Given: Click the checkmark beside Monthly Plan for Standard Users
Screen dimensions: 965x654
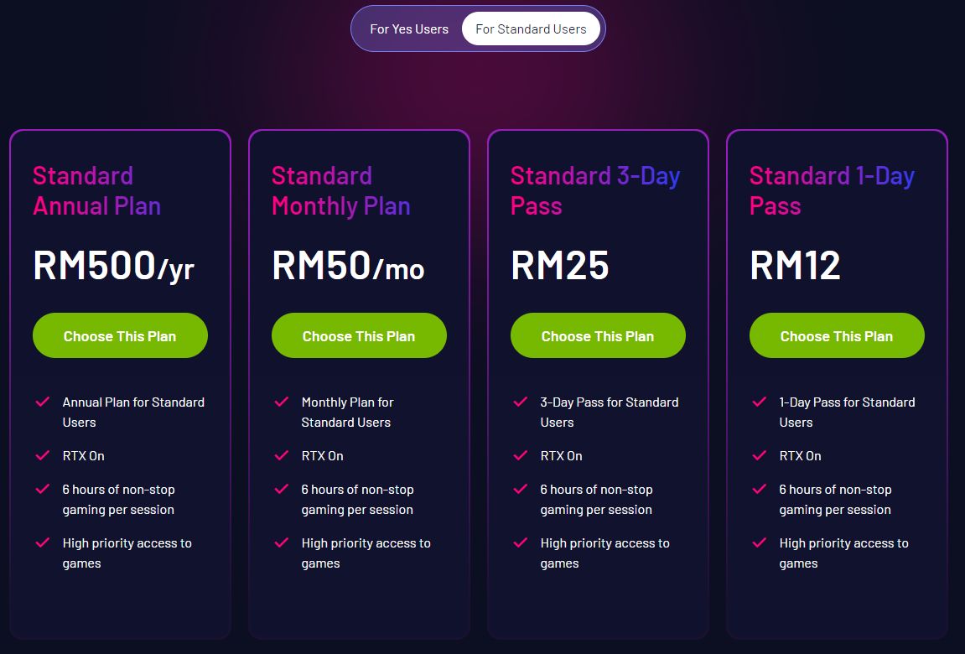Looking at the screenshot, I should (x=282, y=402).
